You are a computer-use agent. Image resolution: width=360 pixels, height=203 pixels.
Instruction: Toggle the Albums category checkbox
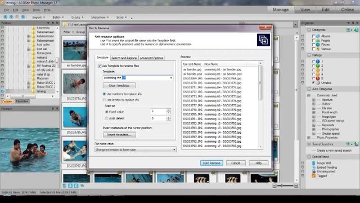[314, 36]
